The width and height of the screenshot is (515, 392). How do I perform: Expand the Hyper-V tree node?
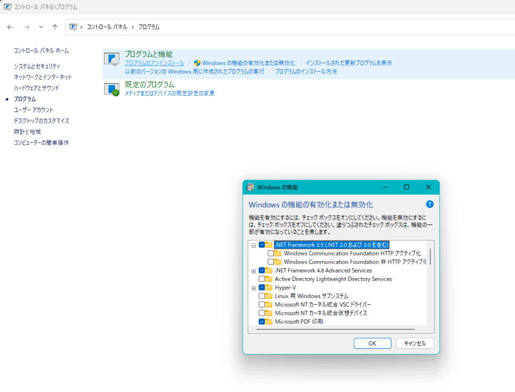pos(254,287)
